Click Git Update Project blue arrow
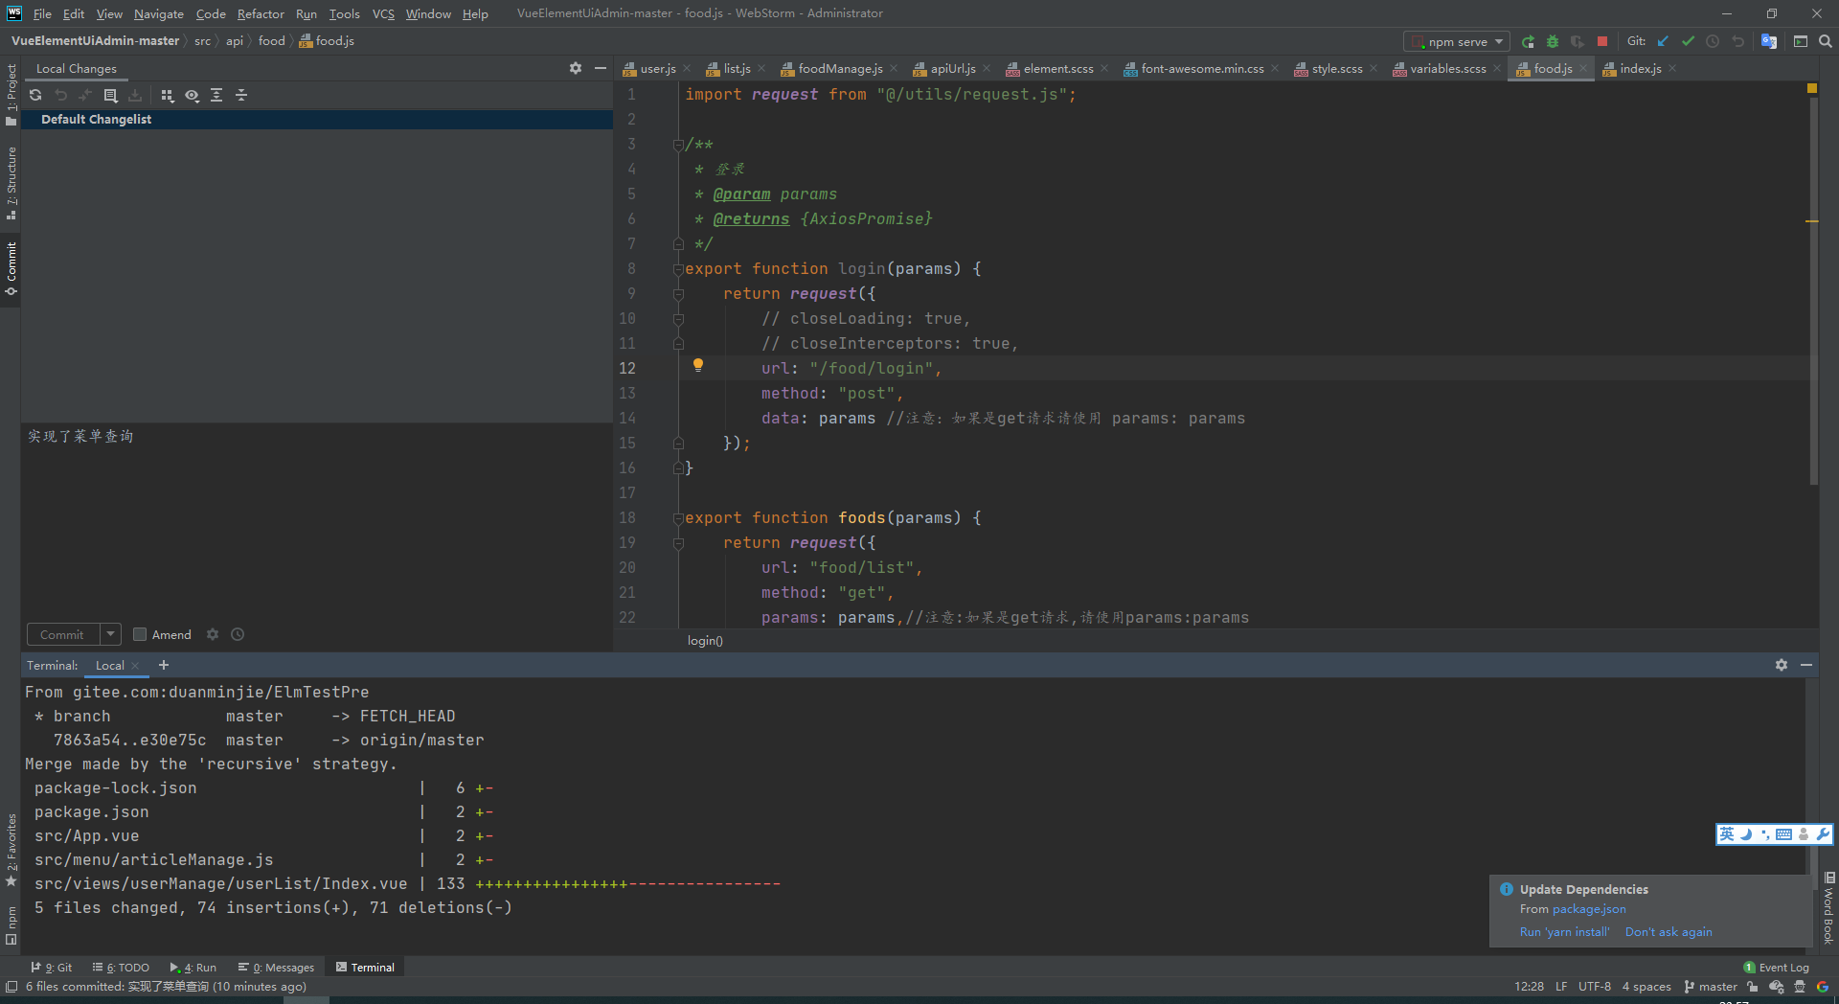Viewport: 1839px width, 1004px height. pos(1663,41)
